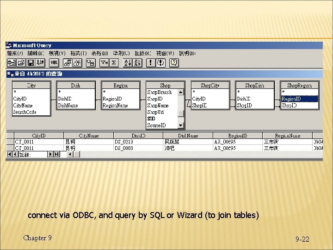
Task: Click the Shop field list scrollbar thumb
Action: point(180,114)
